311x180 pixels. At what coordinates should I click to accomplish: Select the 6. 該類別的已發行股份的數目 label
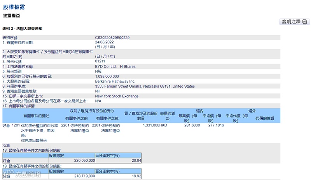27,76
